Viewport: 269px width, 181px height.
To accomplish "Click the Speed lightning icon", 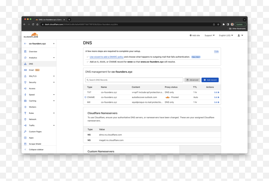I will [25, 94].
